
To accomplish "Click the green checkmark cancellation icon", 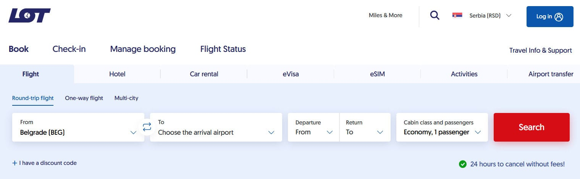I will (x=463, y=164).
